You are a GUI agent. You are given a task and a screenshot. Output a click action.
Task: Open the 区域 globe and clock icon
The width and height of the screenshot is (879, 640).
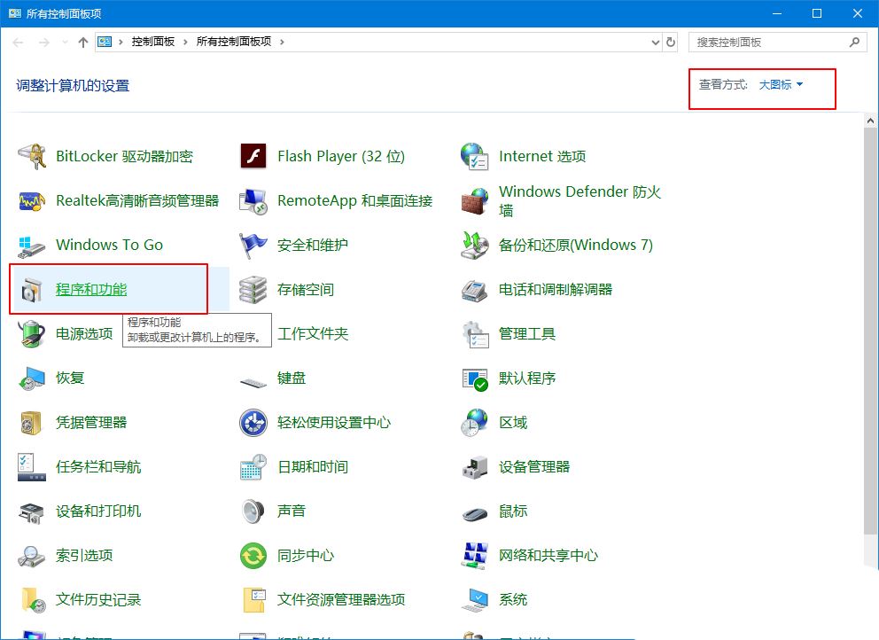click(475, 423)
